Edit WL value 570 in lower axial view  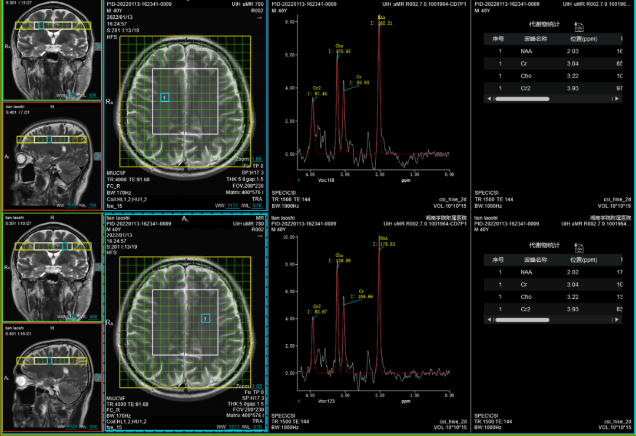(x=257, y=427)
